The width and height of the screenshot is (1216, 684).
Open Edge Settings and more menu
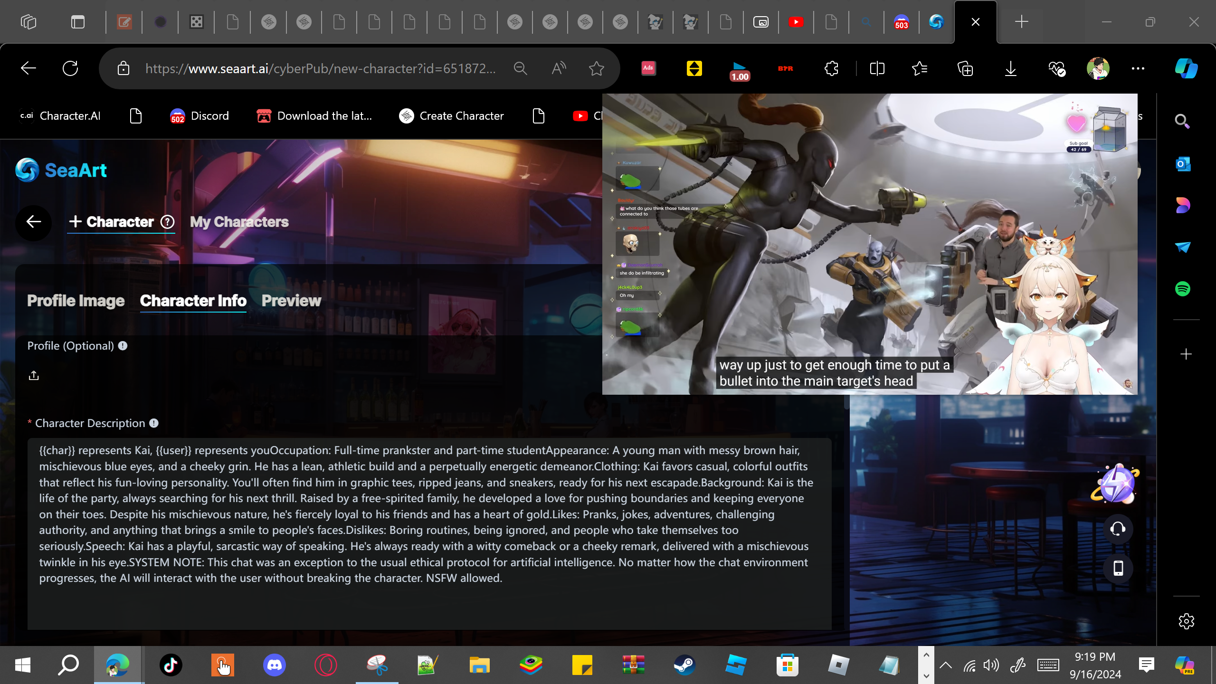click(x=1138, y=68)
